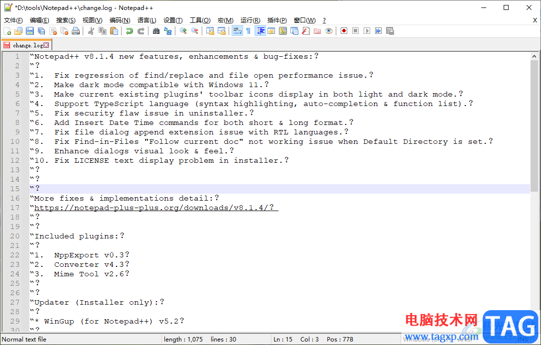Click the Zoom Out magnifier icon

pos(195,31)
